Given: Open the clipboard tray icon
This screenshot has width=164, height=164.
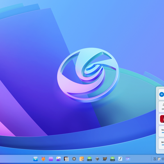Looking at the screenshot, I should [x=159, y=159].
